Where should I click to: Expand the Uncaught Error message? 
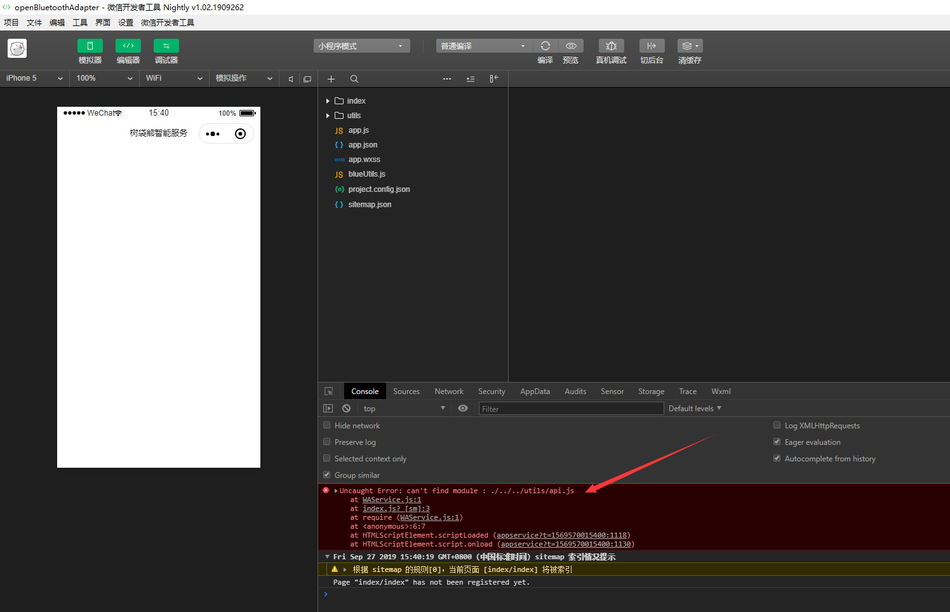point(336,491)
